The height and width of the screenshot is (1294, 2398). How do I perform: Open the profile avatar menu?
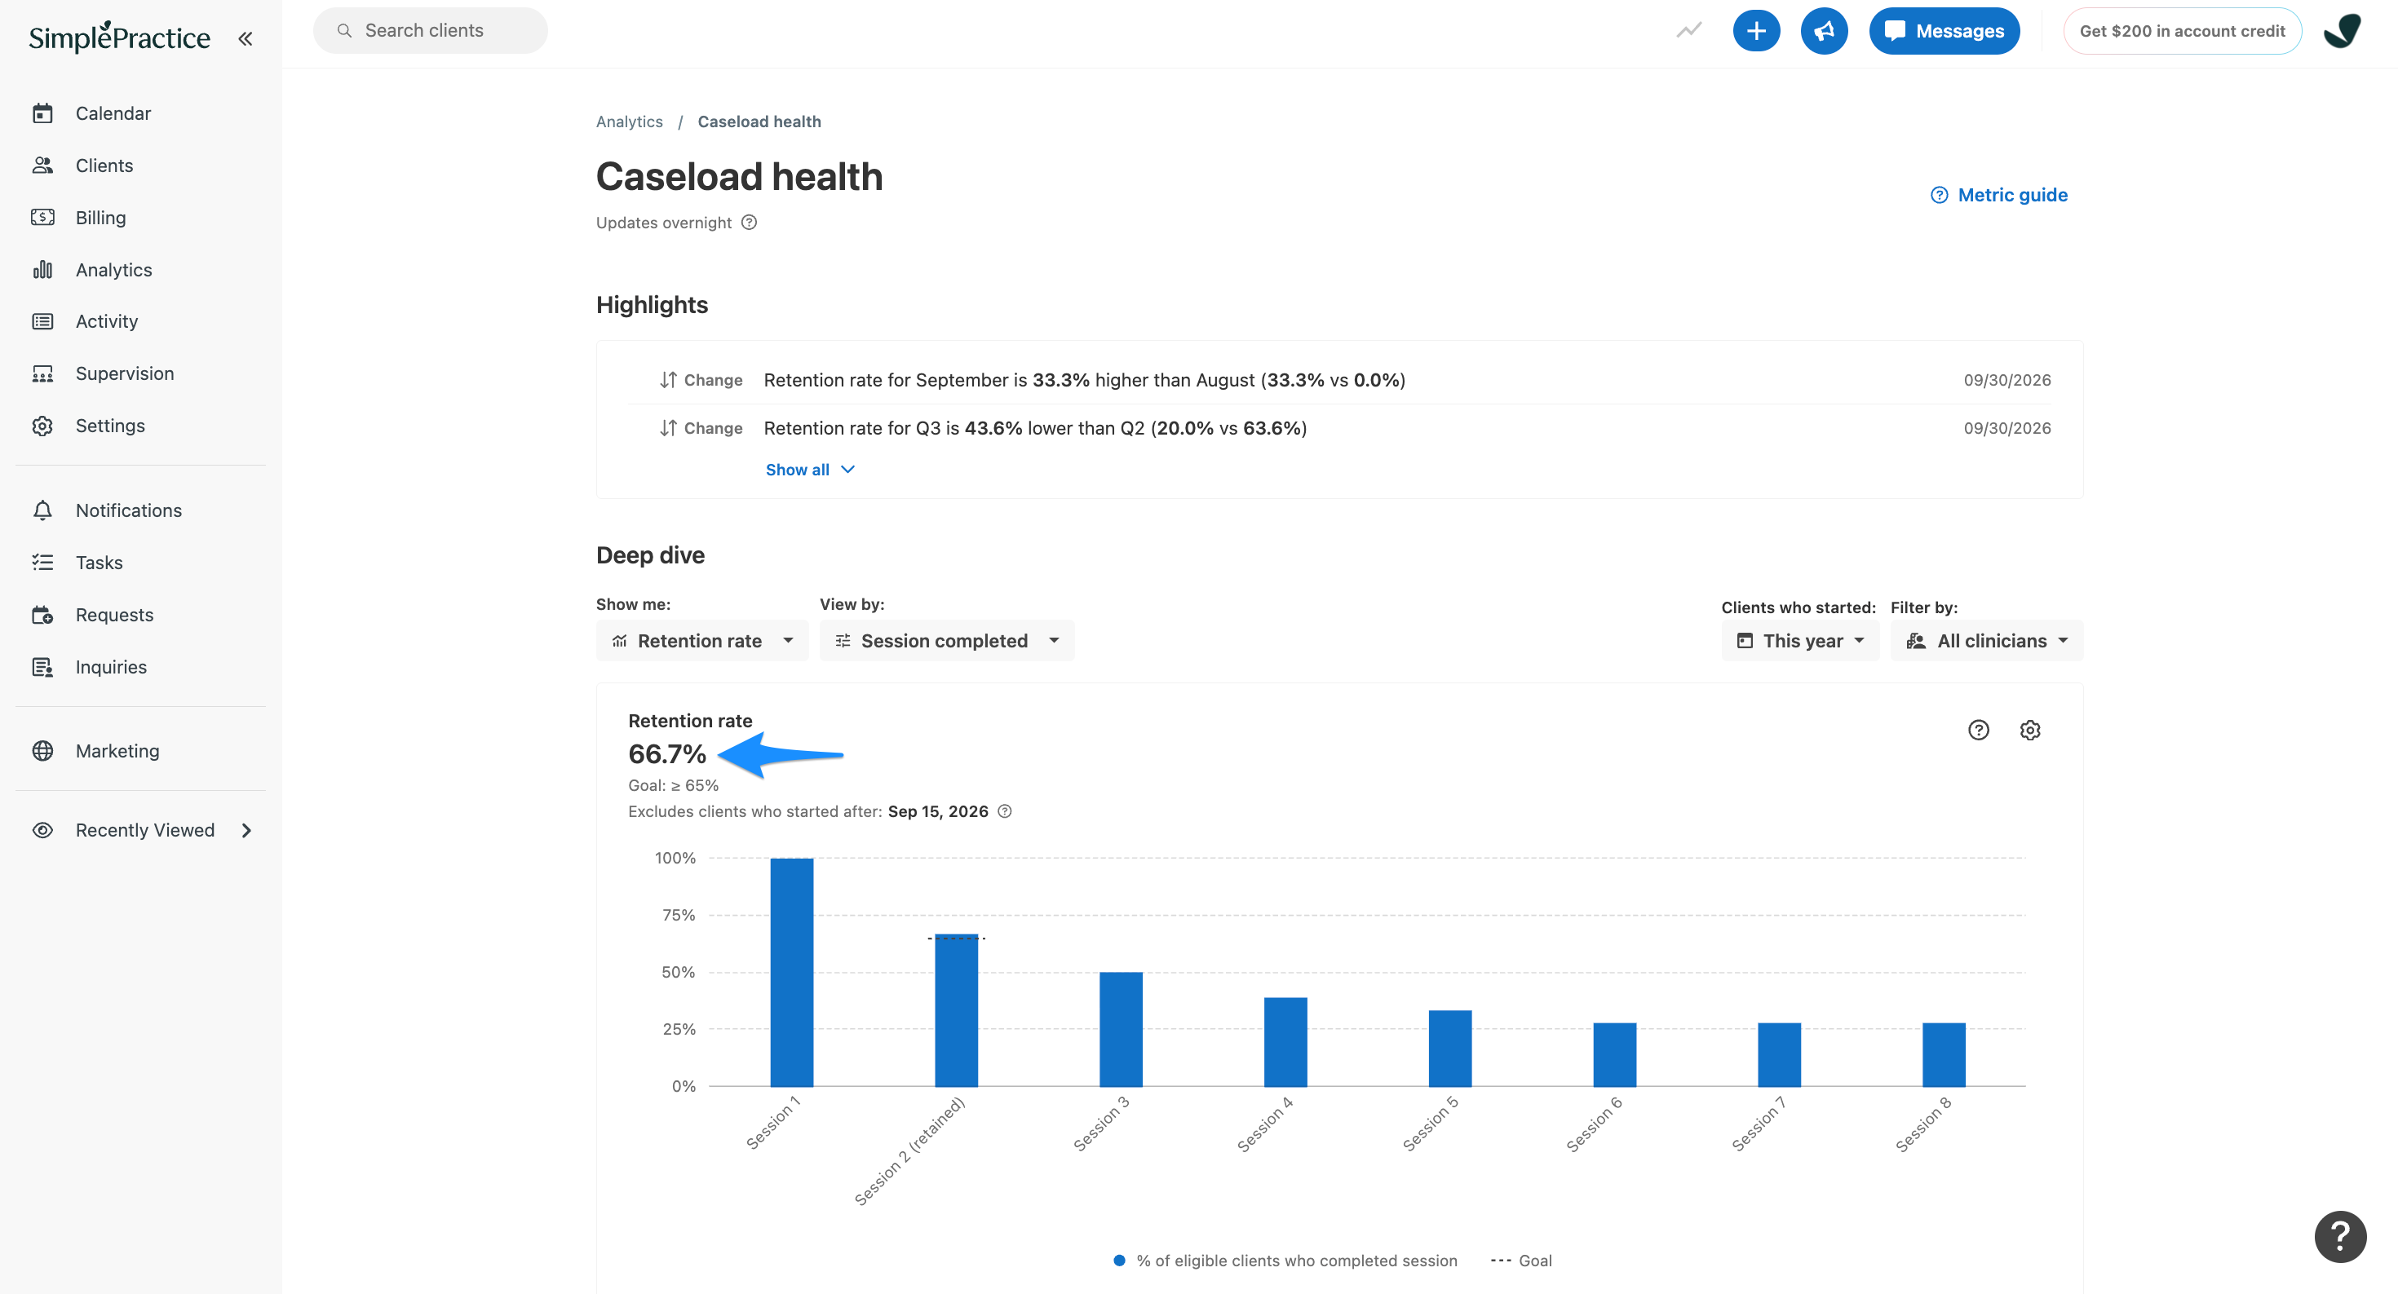coord(2343,31)
